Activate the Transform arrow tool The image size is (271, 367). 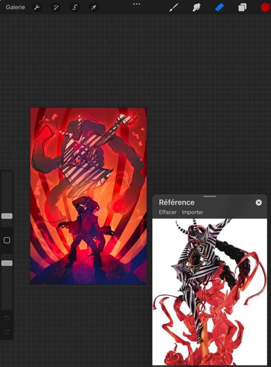[x=94, y=7]
